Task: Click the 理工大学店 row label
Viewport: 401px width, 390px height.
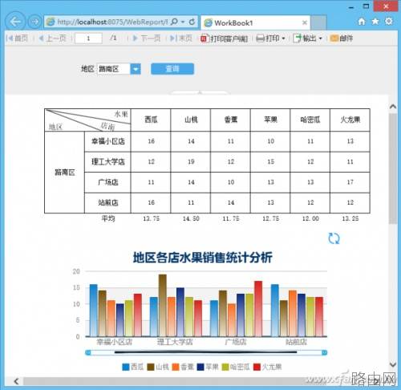Action: pos(108,162)
